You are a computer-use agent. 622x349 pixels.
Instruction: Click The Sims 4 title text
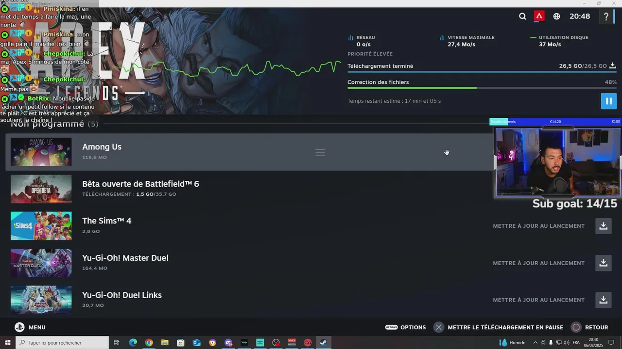click(x=106, y=221)
